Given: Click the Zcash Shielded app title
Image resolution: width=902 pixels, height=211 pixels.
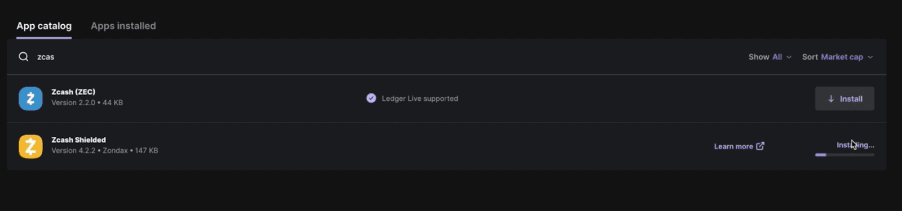Looking at the screenshot, I should click(78, 140).
